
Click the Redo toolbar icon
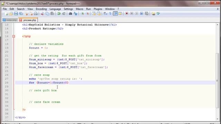tap(64, 14)
